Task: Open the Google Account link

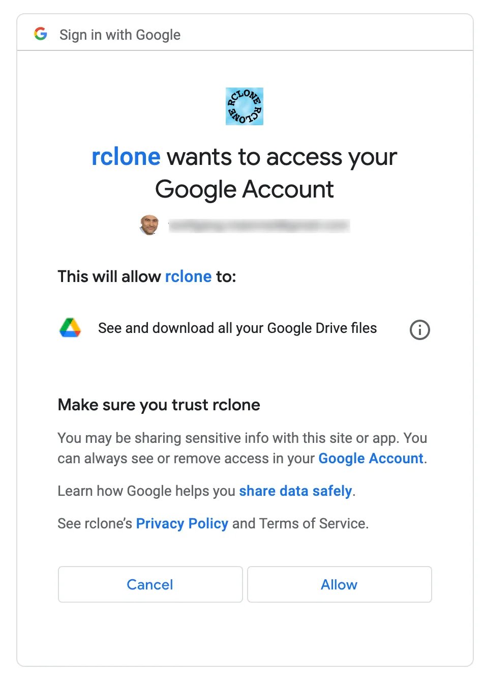Action: point(371,459)
